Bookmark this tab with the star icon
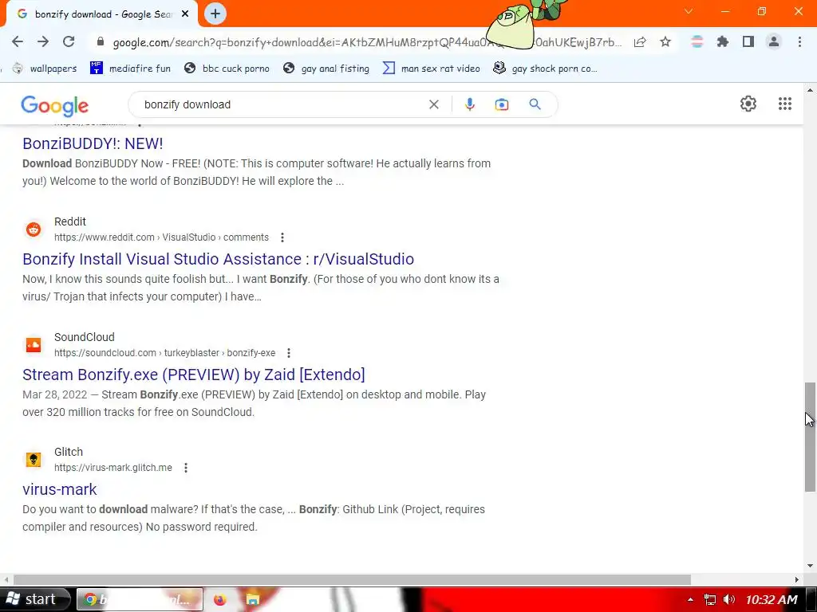 tap(665, 42)
